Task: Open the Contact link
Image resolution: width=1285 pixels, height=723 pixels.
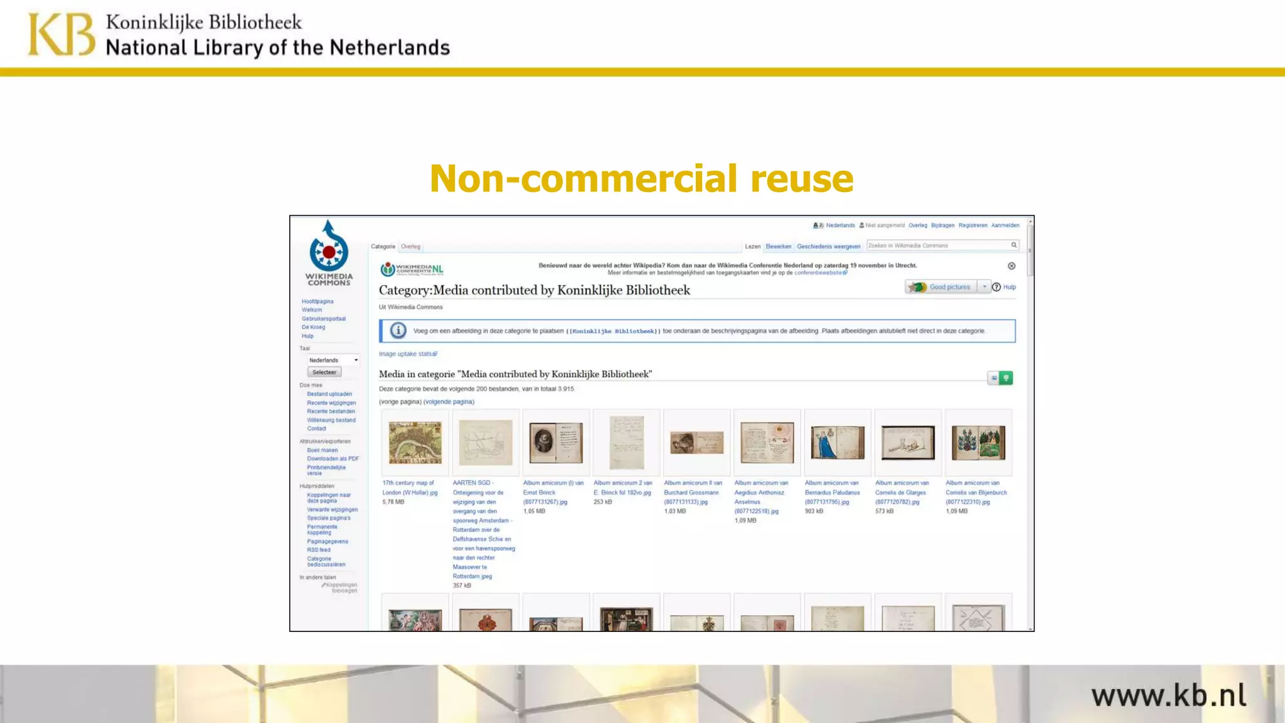Action: point(316,429)
